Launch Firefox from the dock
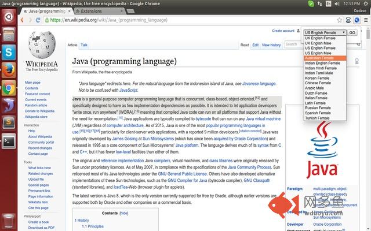 [9, 70]
